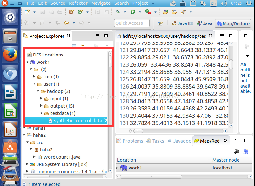Switch to the Java EE perspective
Image resolution: width=255 pixels, height=186 pixels.
[x=182, y=23]
